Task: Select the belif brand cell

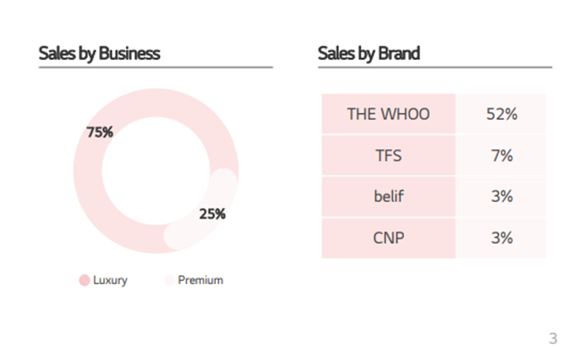Action: click(x=388, y=197)
